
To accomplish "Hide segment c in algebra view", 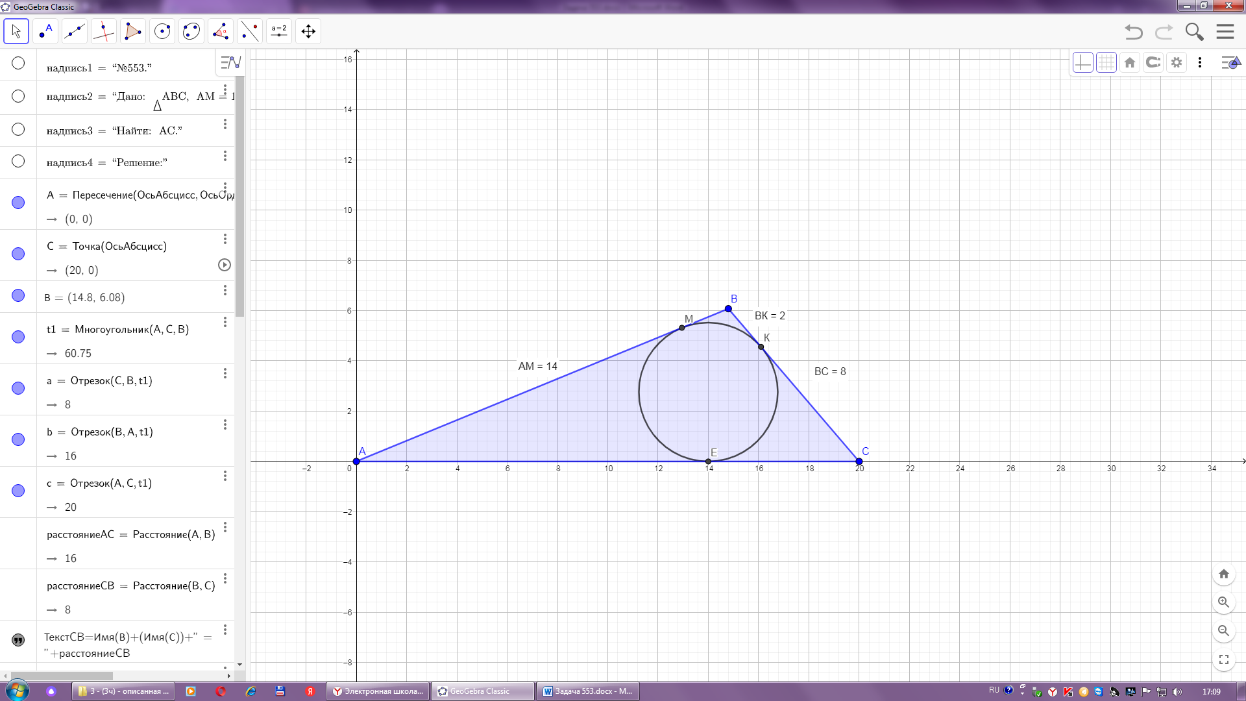I will pyautogui.click(x=18, y=491).
